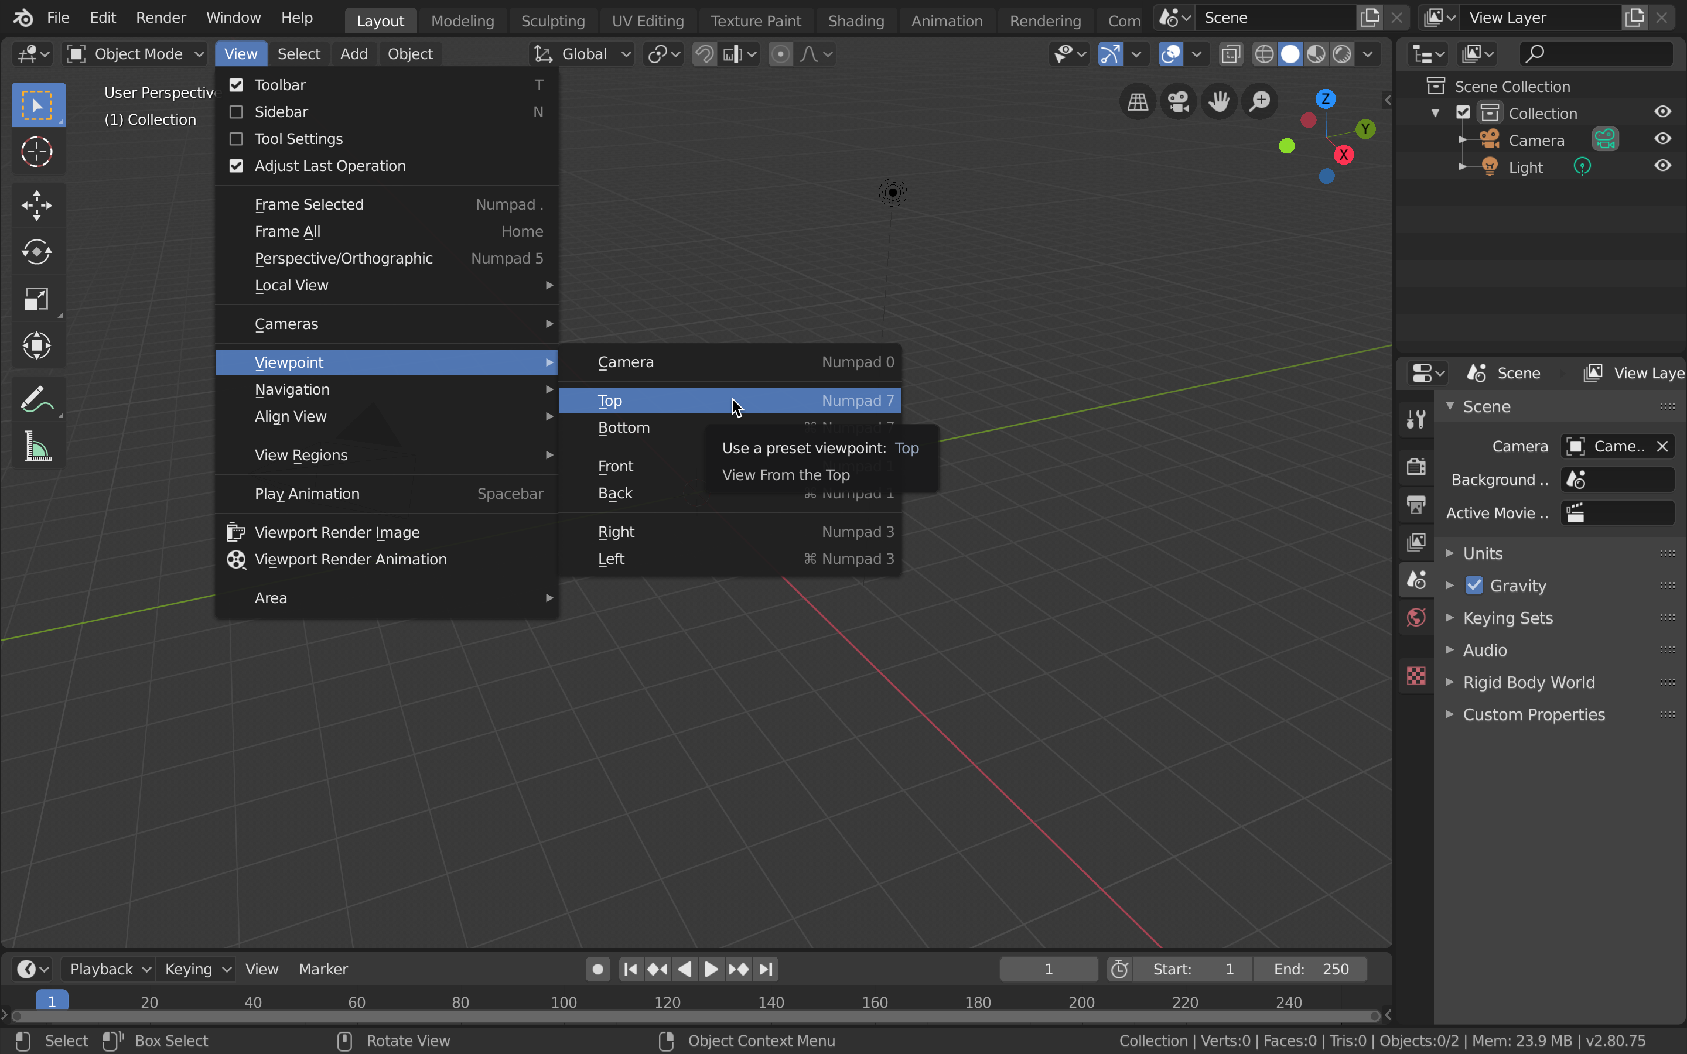The width and height of the screenshot is (1687, 1054).
Task: Expand the Units panel
Action: tap(1482, 553)
